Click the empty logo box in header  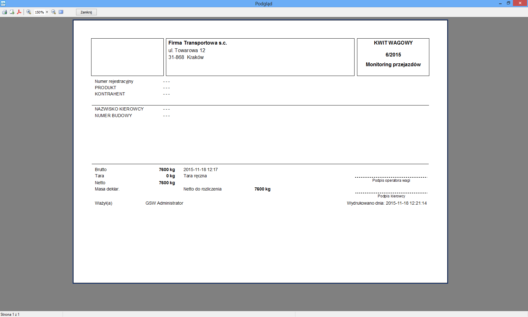(x=127, y=57)
